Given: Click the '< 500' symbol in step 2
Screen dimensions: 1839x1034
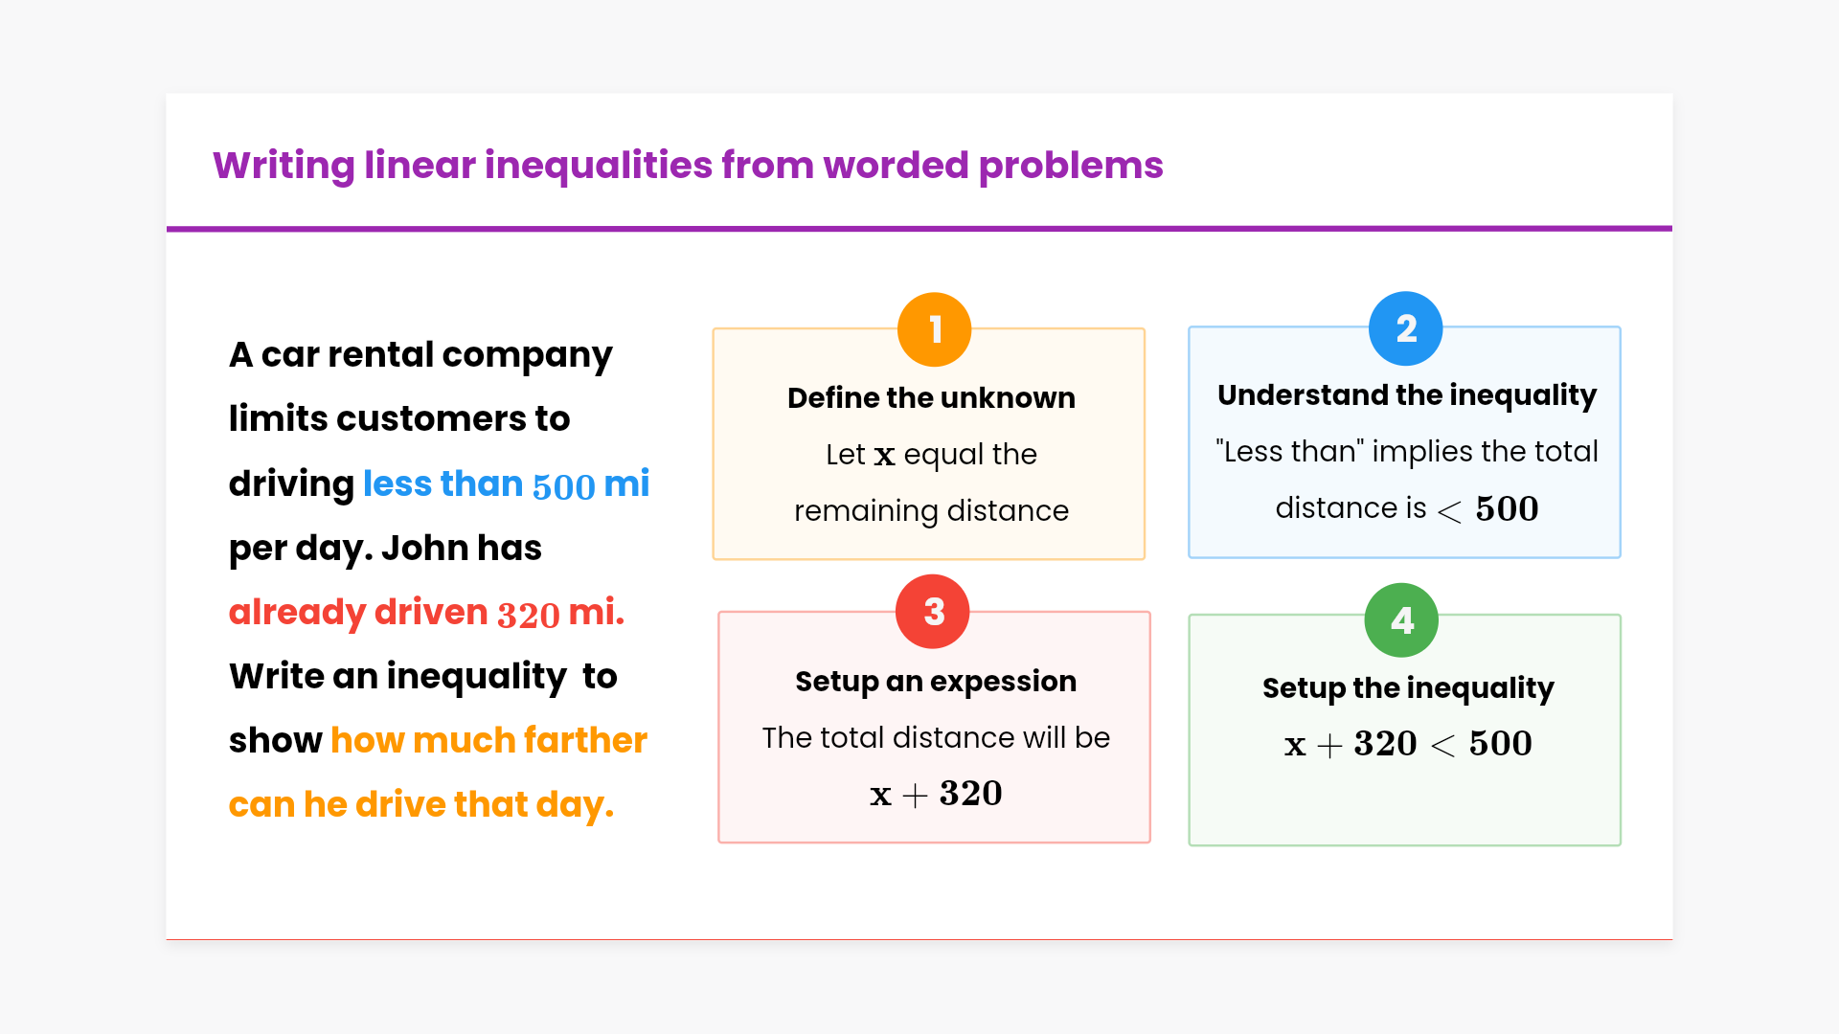Looking at the screenshot, I should (x=1488, y=509).
